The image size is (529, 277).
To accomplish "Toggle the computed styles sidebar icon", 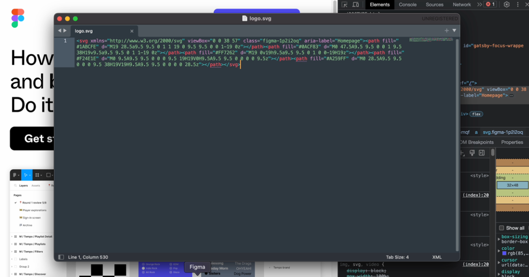I will 482,153.
